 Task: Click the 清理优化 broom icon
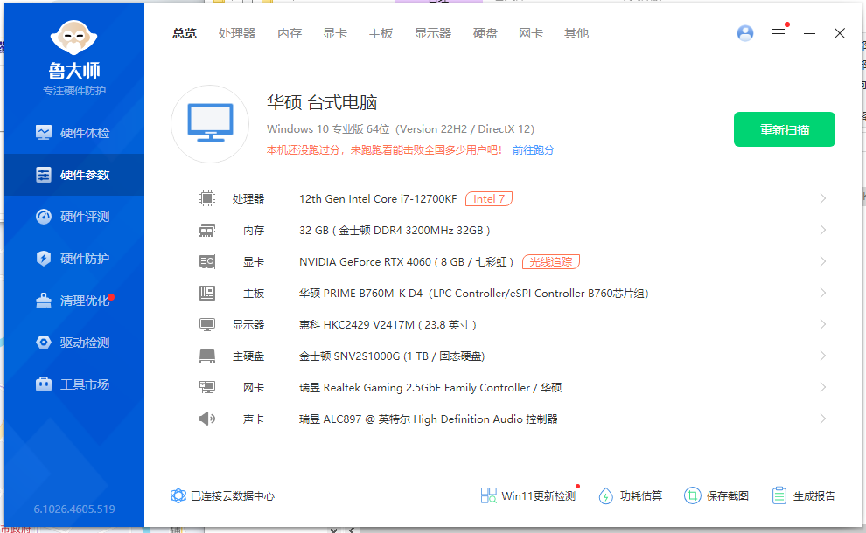(x=44, y=301)
